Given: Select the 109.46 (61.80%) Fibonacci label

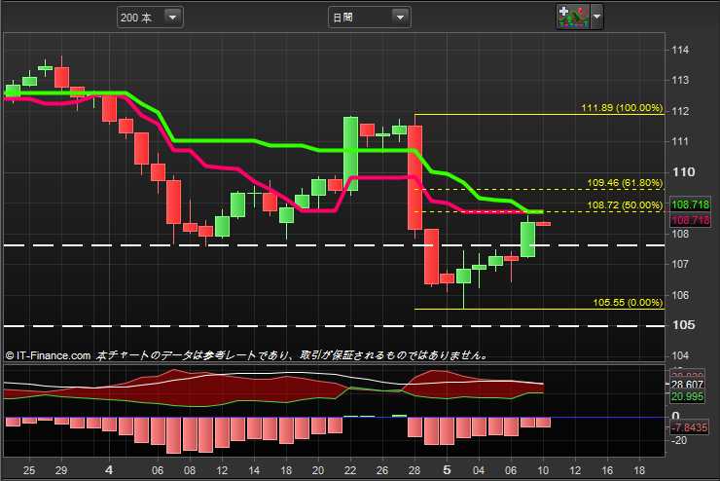Looking at the screenshot, I should (625, 183).
